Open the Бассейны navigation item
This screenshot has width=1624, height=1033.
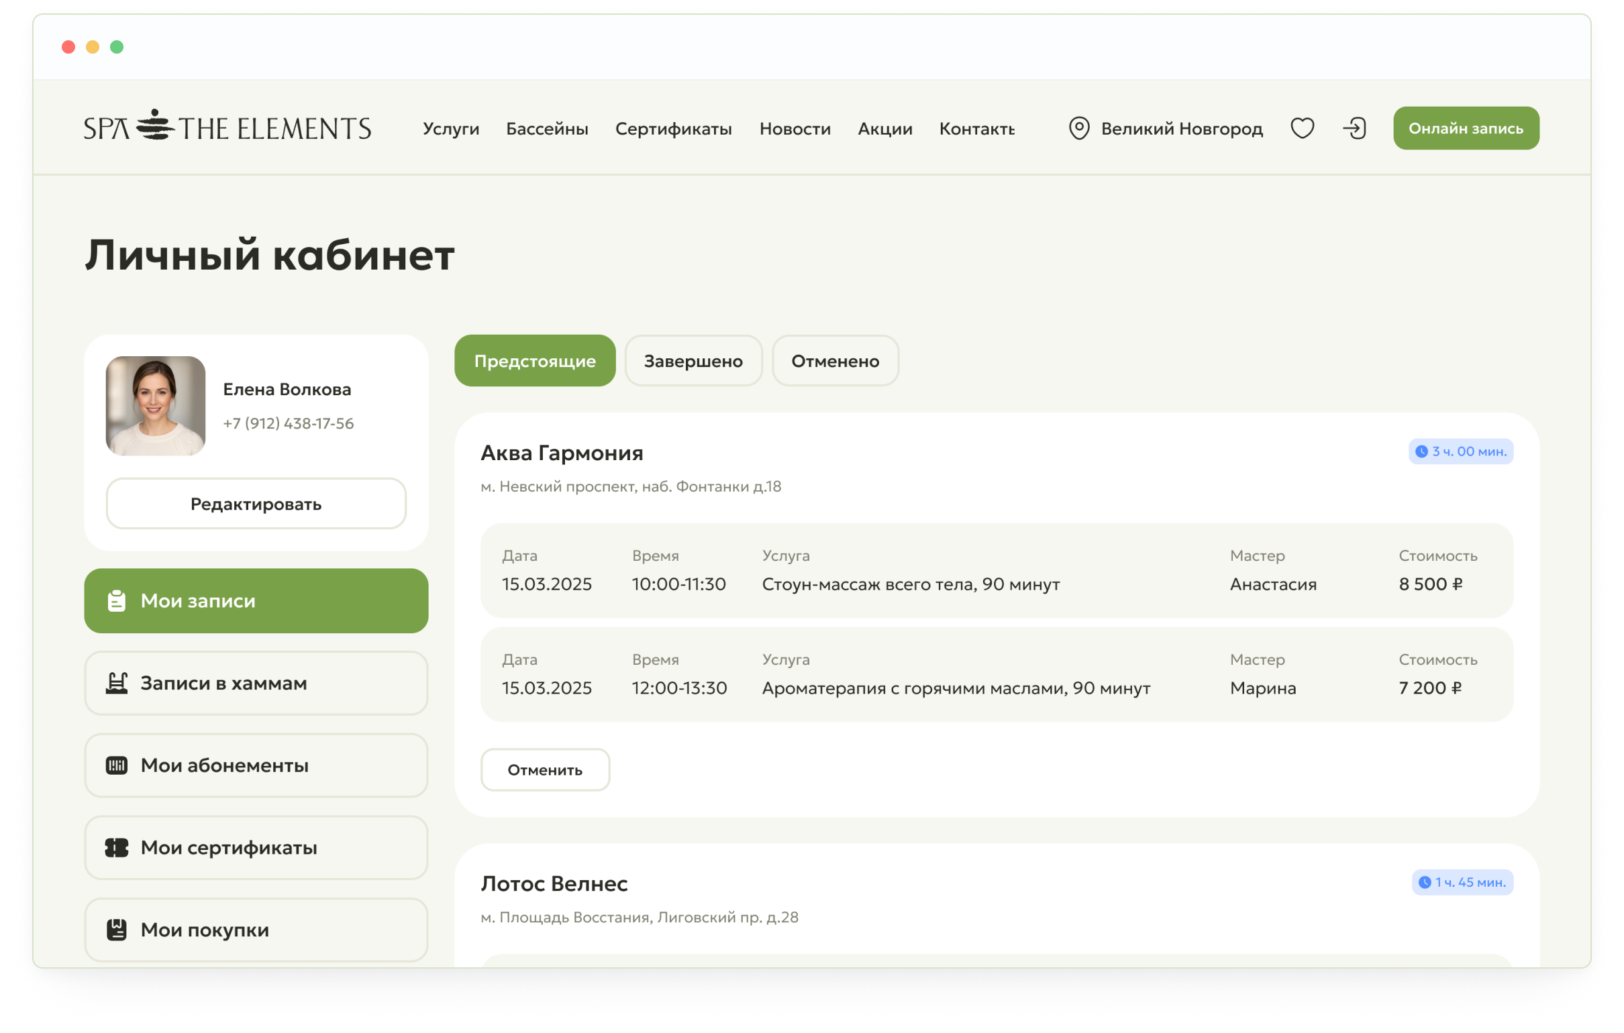[x=547, y=128]
